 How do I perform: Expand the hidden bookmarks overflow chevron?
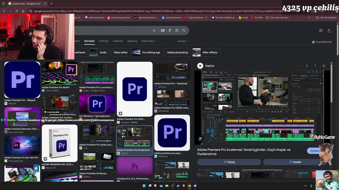pyautogui.click(x=309, y=18)
